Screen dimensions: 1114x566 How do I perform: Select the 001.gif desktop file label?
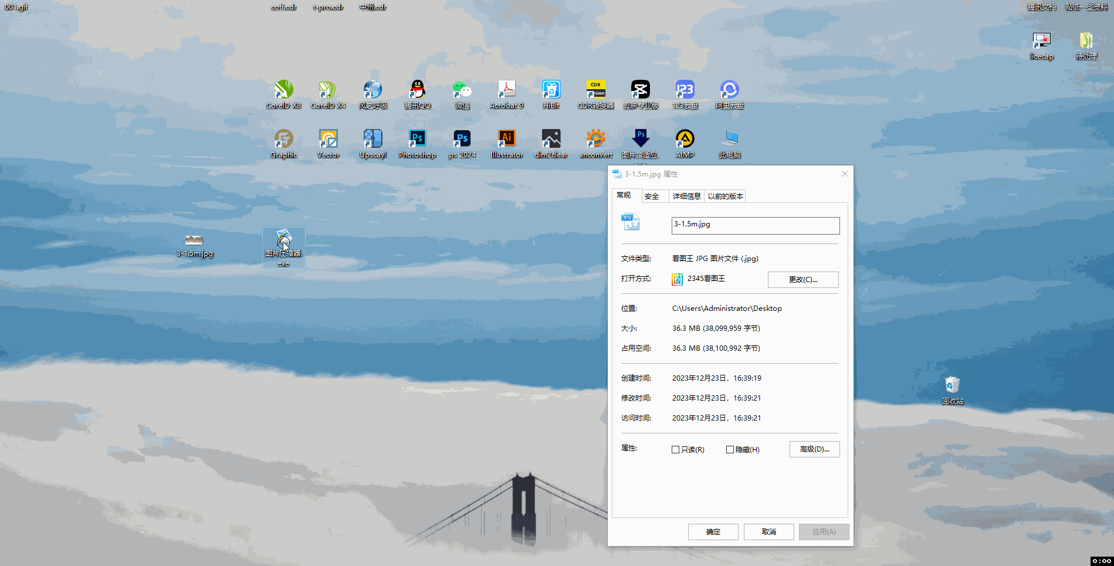pyautogui.click(x=16, y=7)
